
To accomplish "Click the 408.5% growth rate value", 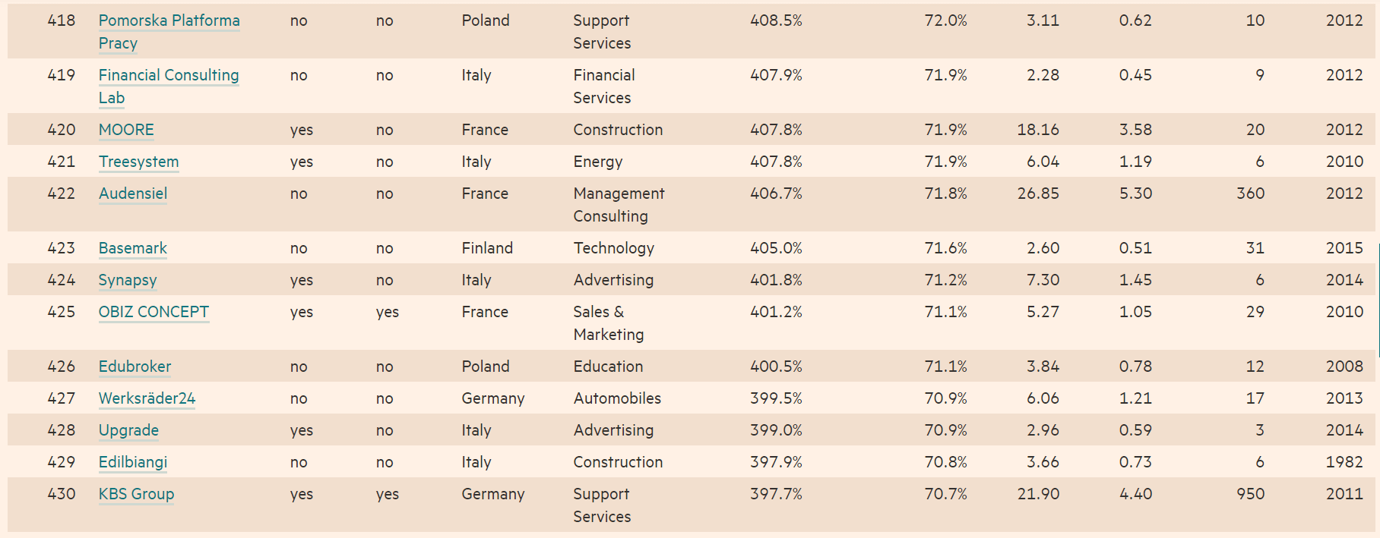I will [776, 20].
